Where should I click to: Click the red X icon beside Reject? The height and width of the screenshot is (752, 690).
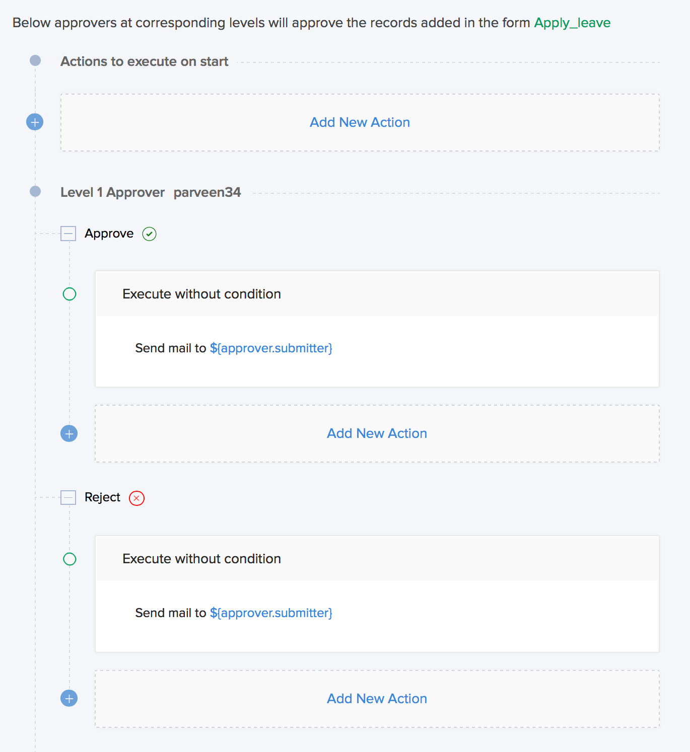coord(136,498)
